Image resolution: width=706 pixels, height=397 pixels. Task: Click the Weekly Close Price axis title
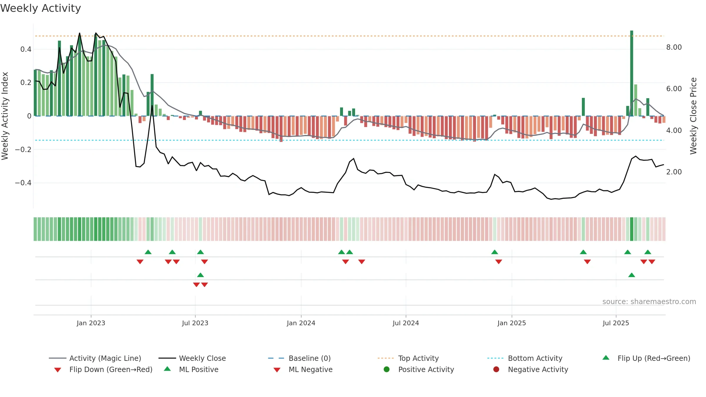[x=693, y=116]
